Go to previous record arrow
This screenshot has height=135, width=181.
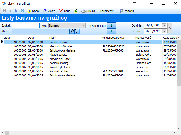coord(10,11)
